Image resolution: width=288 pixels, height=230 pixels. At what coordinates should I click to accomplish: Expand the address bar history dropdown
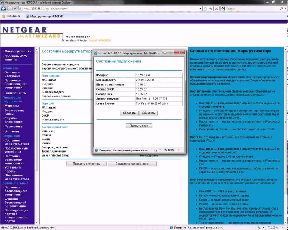(200, 9)
